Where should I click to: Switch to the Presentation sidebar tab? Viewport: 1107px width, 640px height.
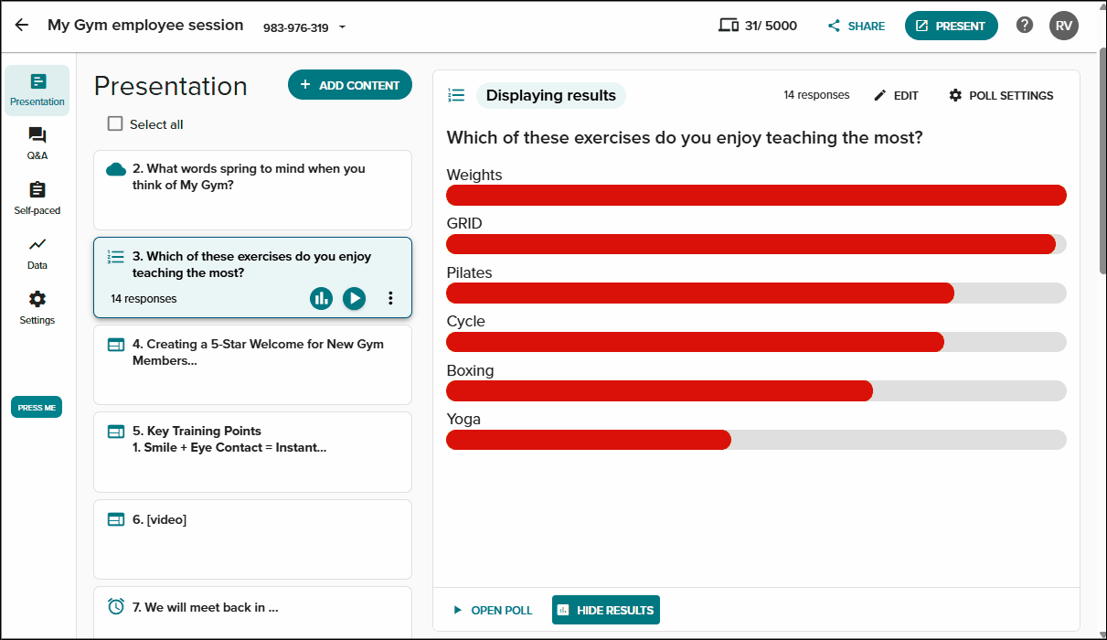pyautogui.click(x=37, y=91)
